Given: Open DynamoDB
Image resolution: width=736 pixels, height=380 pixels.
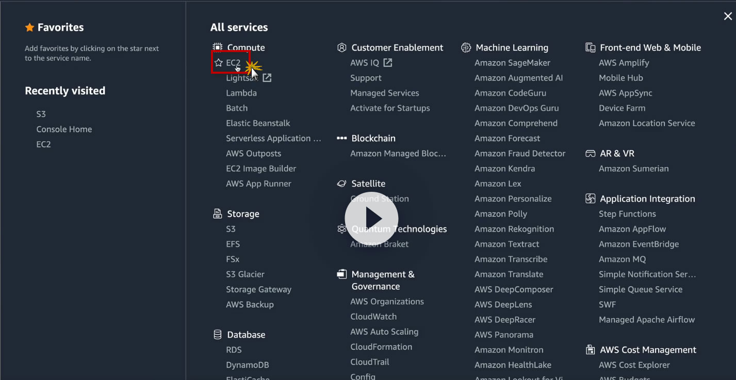Looking at the screenshot, I should [x=248, y=365].
